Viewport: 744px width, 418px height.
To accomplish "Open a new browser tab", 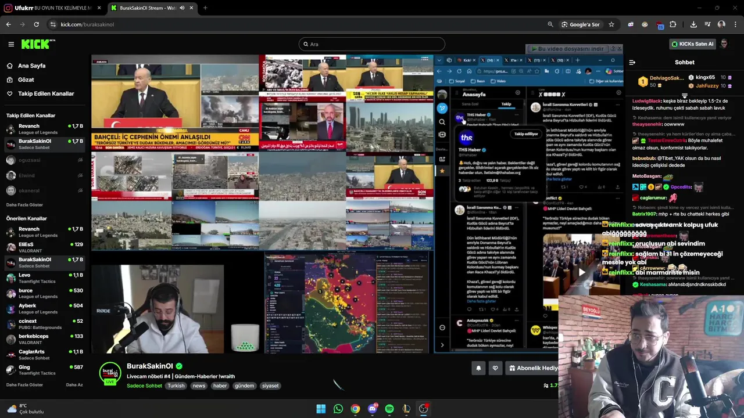I will tap(205, 8).
